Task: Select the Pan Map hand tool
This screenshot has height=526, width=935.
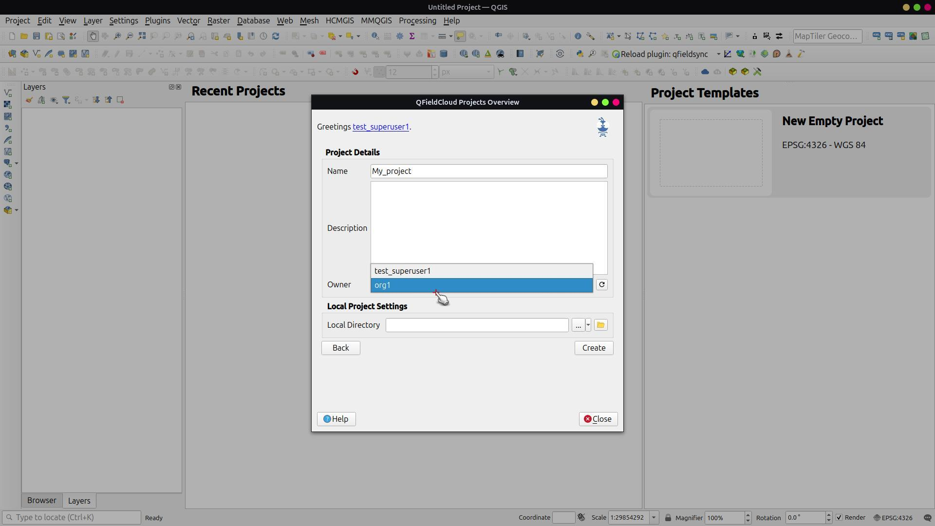Action: pos(93,36)
